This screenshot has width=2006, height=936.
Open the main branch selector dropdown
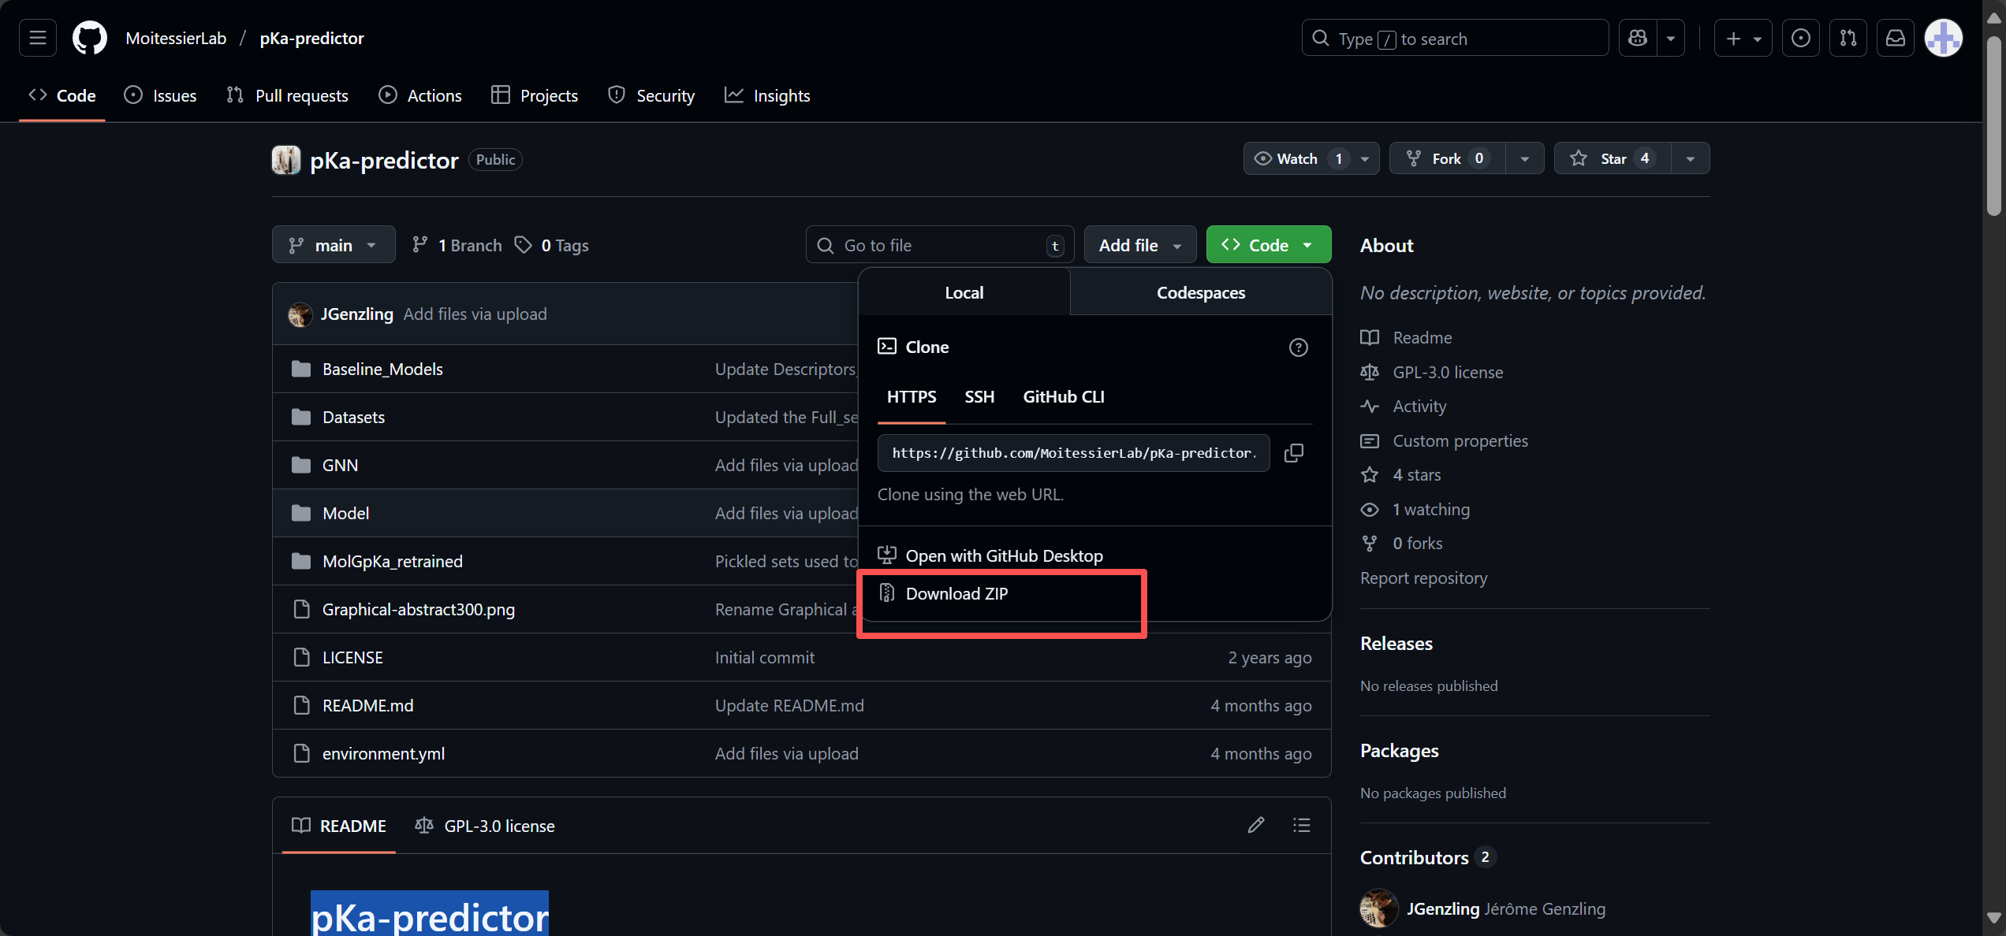pyautogui.click(x=334, y=245)
